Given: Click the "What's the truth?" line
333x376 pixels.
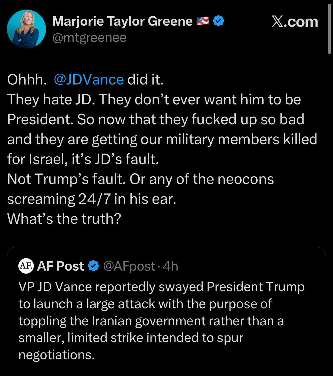Looking at the screenshot, I should point(64,219).
